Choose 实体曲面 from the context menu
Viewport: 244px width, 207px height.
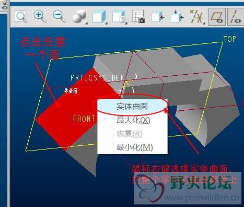[132, 106]
